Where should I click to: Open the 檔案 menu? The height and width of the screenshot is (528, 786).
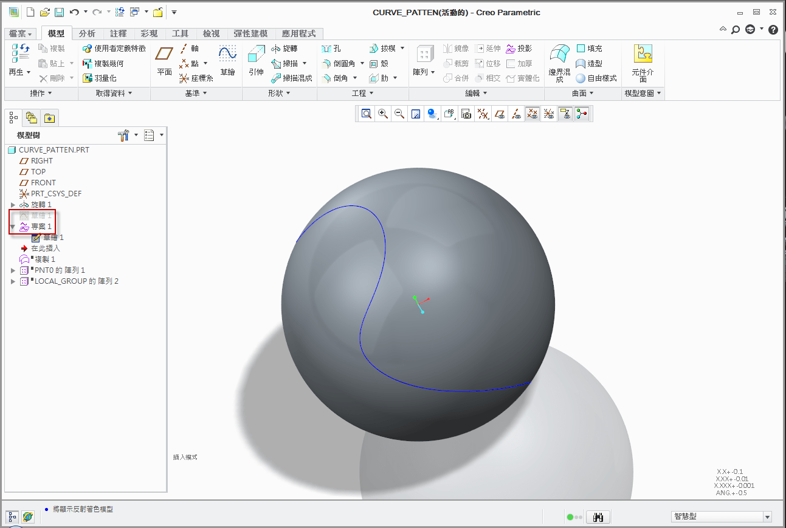pos(21,33)
